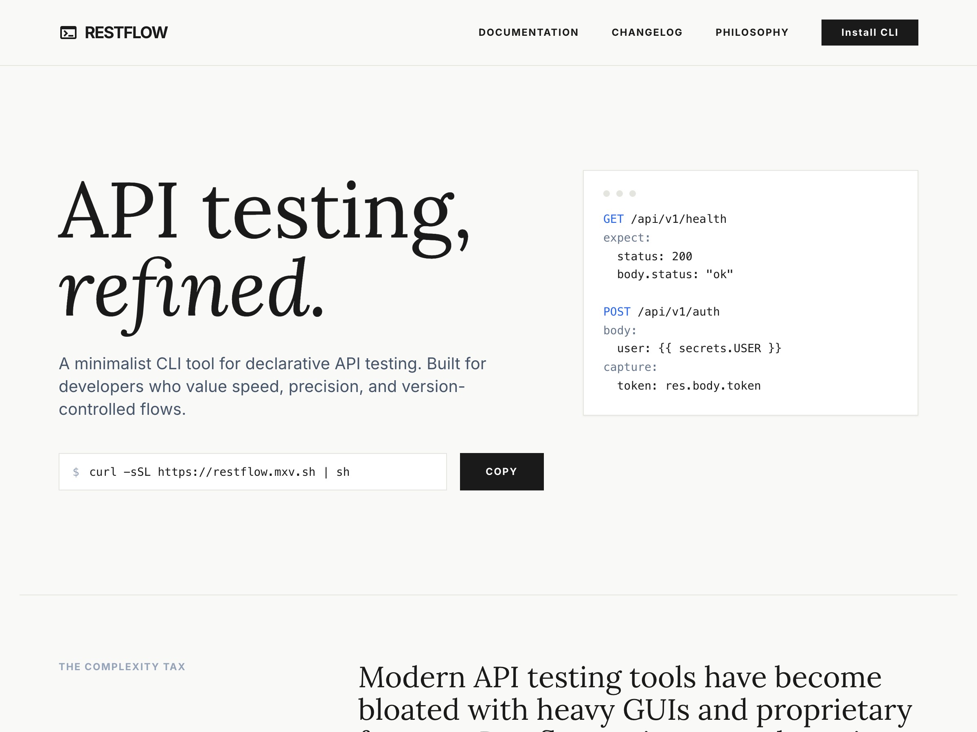Open the Documentation nav item
Screen dimensions: 977x732
pos(528,33)
